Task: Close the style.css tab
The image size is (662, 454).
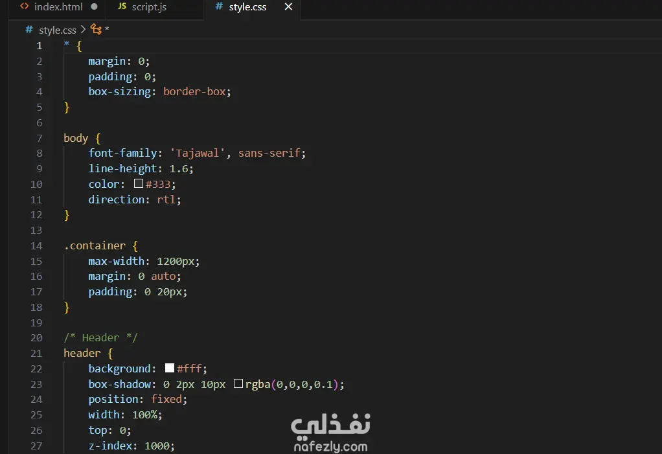Action: tap(288, 6)
